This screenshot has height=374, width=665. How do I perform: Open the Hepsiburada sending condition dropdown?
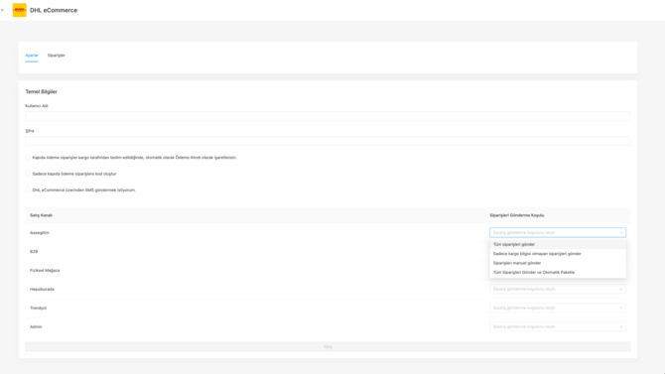pyautogui.click(x=558, y=289)
